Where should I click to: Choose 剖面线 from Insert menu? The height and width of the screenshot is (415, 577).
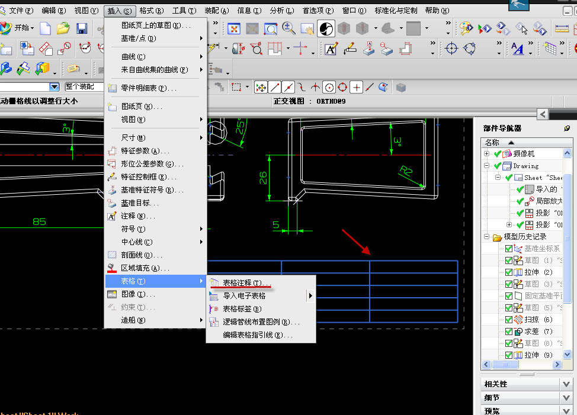tap(155, 255)
